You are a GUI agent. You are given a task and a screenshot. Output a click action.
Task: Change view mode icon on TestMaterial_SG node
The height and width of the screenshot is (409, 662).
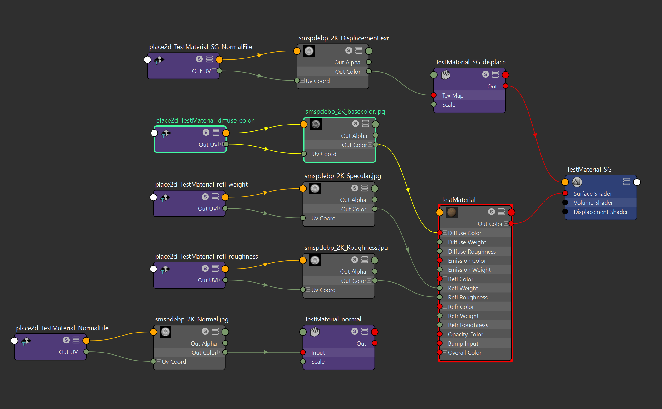pyautogui.click(x=627, y=182)
